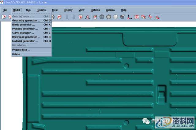Select the shaded gray sphere display icon
This screenshot has width=196, height=130.
115,17
